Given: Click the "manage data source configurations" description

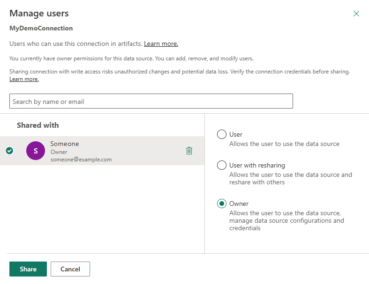Looking at the screenshot, I should pos(286,220).
